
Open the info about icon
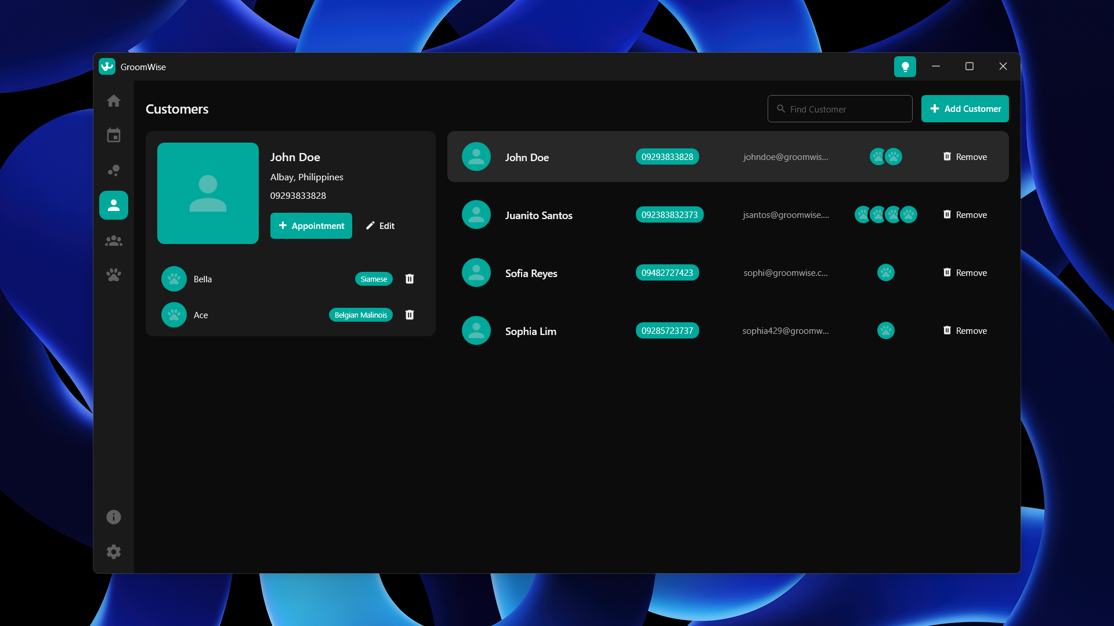tap(114, 517)
